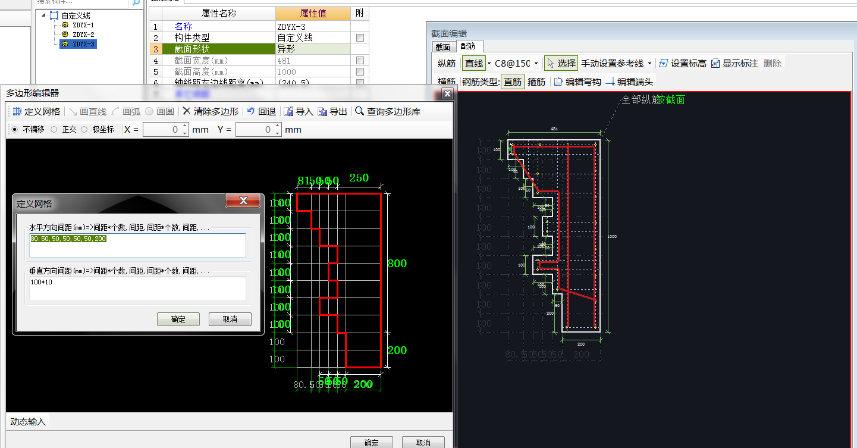Screen dimensions: 857x448
Task: Toggle the 直筋 rebar type button
Action: pos(512,82)
